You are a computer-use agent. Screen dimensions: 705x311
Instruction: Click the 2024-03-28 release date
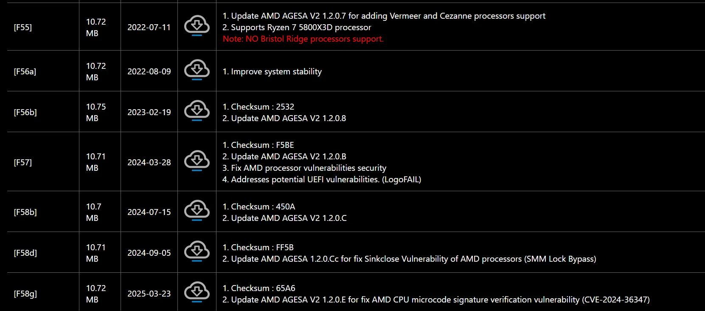149,162
